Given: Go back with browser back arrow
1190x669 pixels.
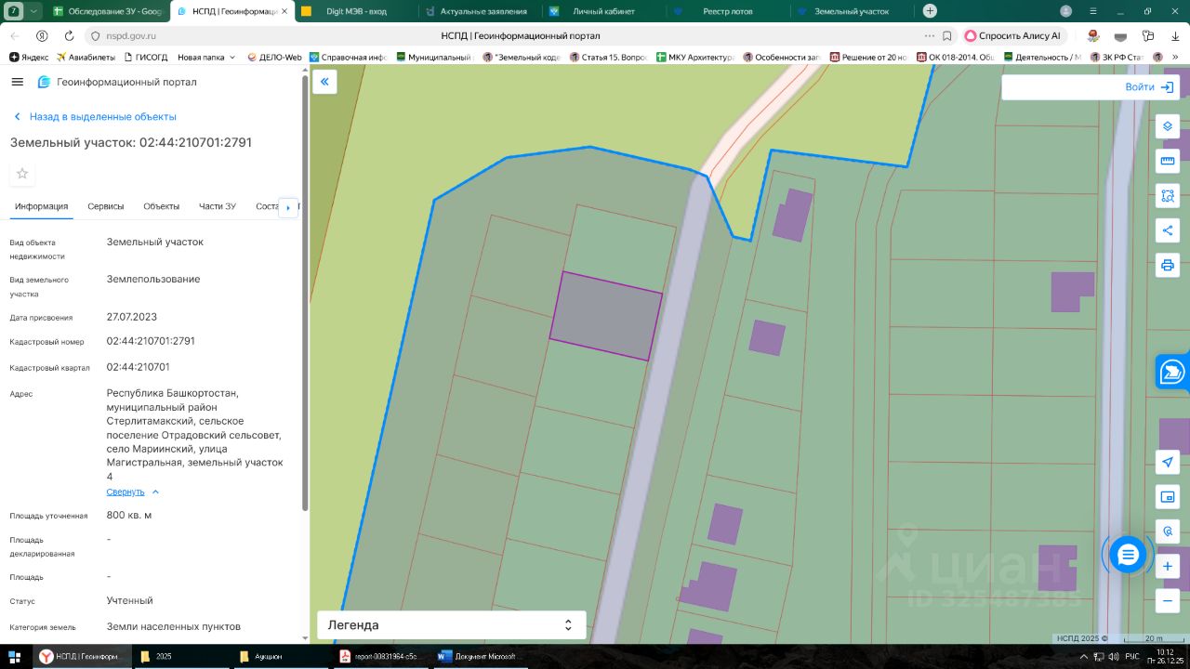Looking at the screenshot, I should [15, 35].
